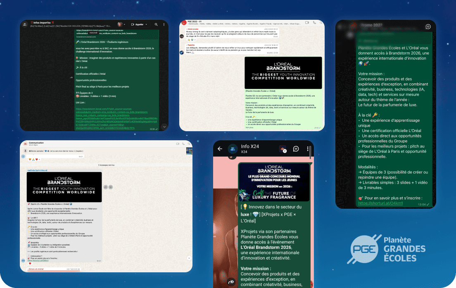The height and width of the screenshot is (288, 456).
Task: Open Abderrazake's avatar in PGE 2022 chat
Action: tap(182, 36)
